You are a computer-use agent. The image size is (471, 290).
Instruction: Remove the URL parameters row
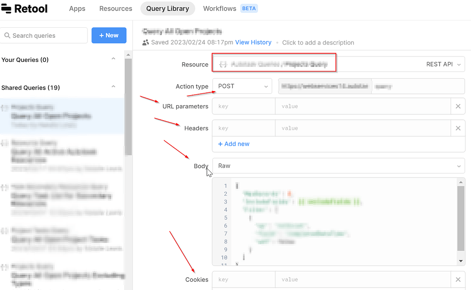click(458, 106)
